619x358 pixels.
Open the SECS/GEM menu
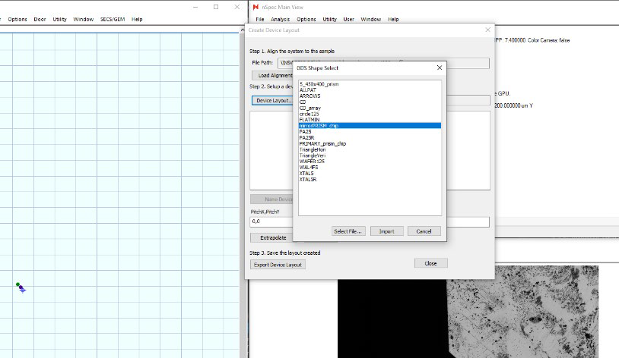click(112, 19)
